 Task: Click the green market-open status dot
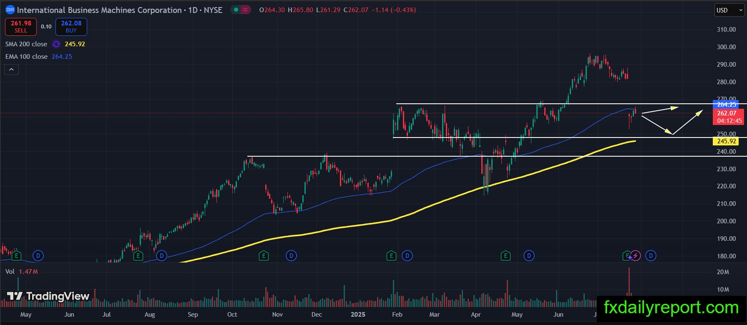coord(236,10)
